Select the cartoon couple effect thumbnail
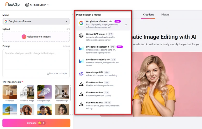The image size is (202, 129). [45, 109]
